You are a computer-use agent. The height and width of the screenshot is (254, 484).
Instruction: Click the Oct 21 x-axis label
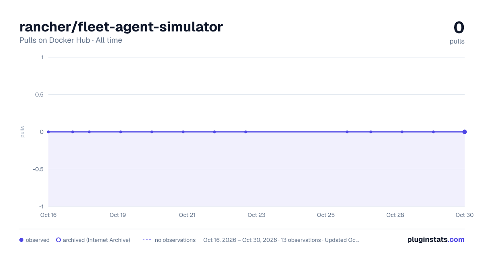tap(187, 215)
